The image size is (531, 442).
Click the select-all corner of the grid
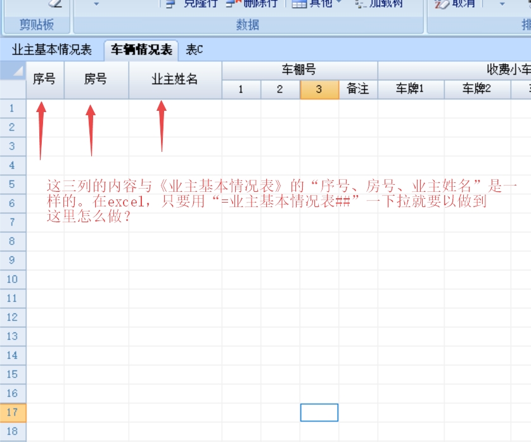point(13,71)
